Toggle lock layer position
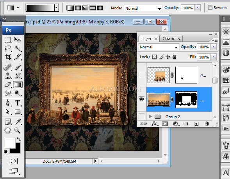The height and width of the screenshot is (179, 230). (x=168, y=57)
